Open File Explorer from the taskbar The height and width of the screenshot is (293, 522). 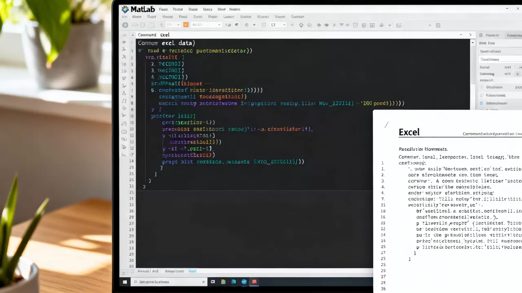pos(223,282)
